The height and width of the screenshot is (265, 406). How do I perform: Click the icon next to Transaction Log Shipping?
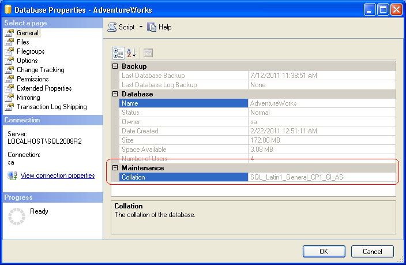point(9,107)
